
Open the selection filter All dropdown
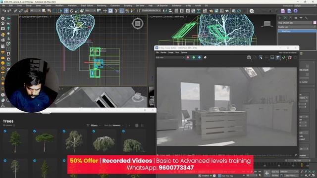pos(35,10)
